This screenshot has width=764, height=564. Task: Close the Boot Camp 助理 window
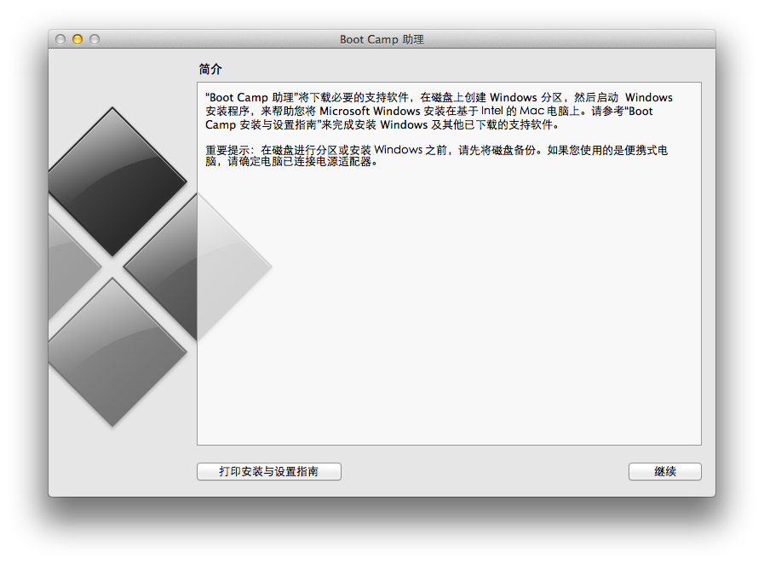(x=60, y=39)
